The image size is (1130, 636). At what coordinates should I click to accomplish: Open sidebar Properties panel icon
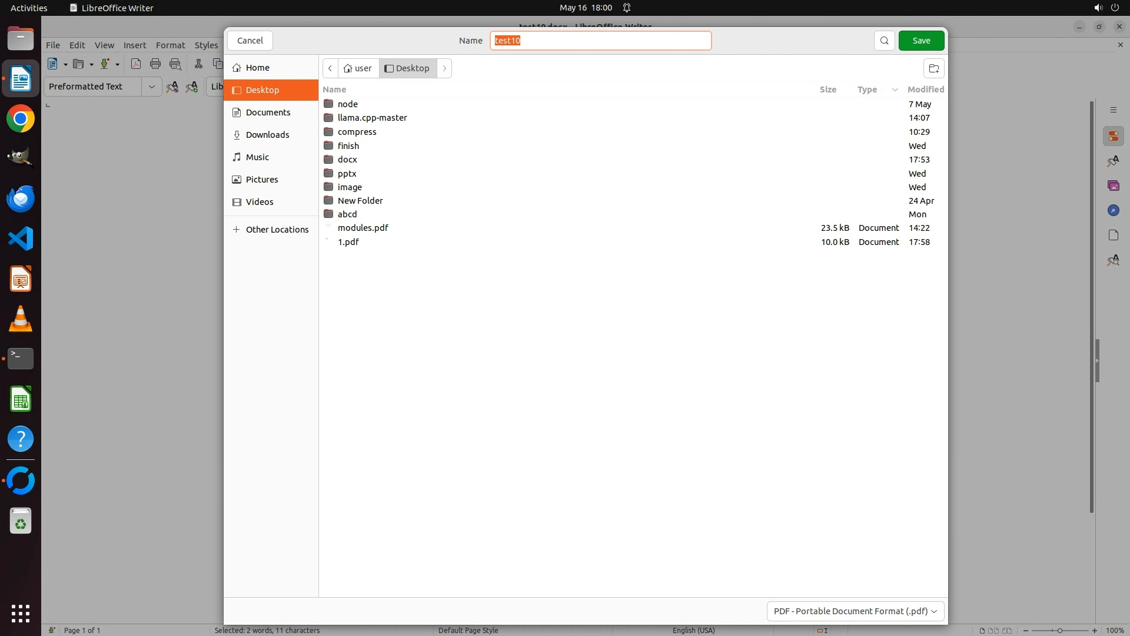1113,137
